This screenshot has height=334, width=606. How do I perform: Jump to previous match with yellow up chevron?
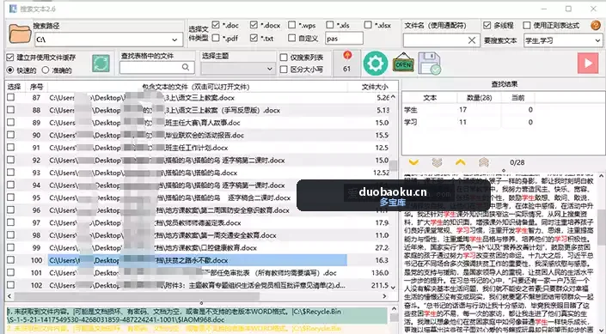click(460, 162)
